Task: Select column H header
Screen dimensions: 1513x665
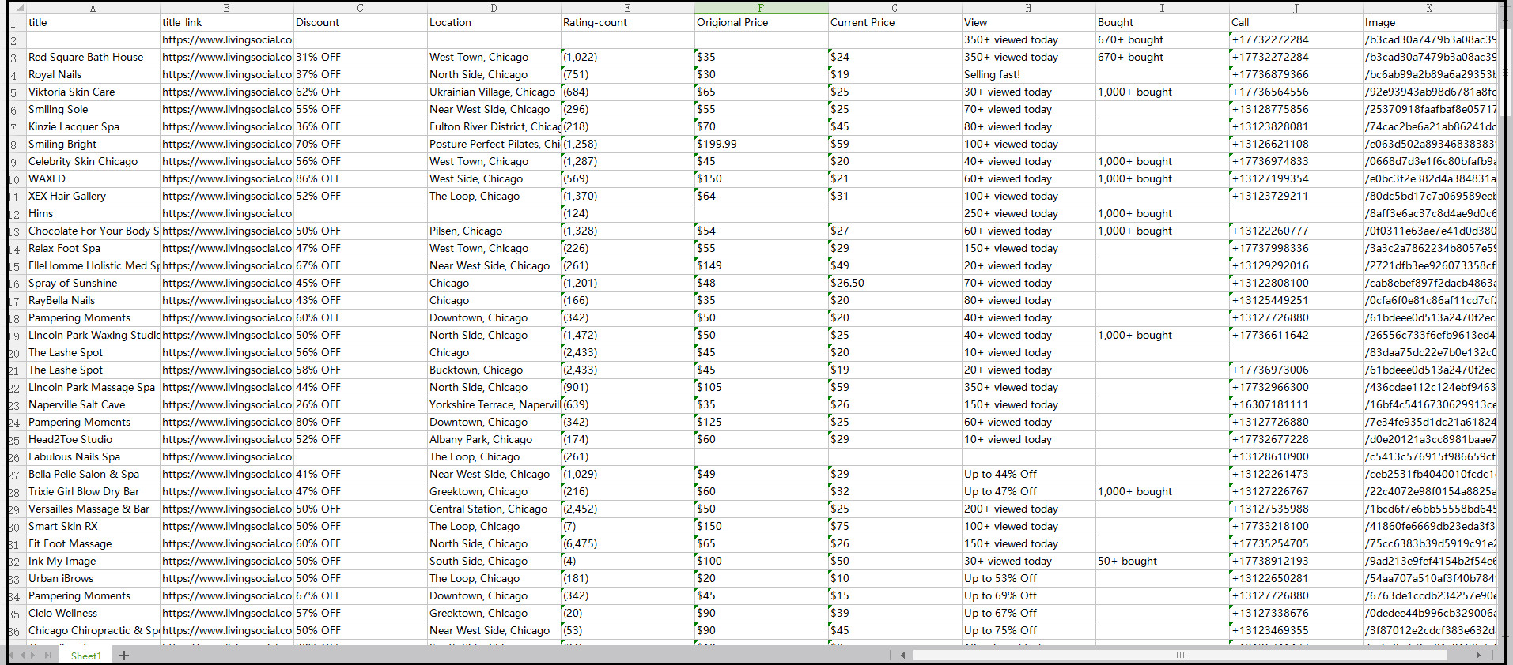Action: 1028,8
